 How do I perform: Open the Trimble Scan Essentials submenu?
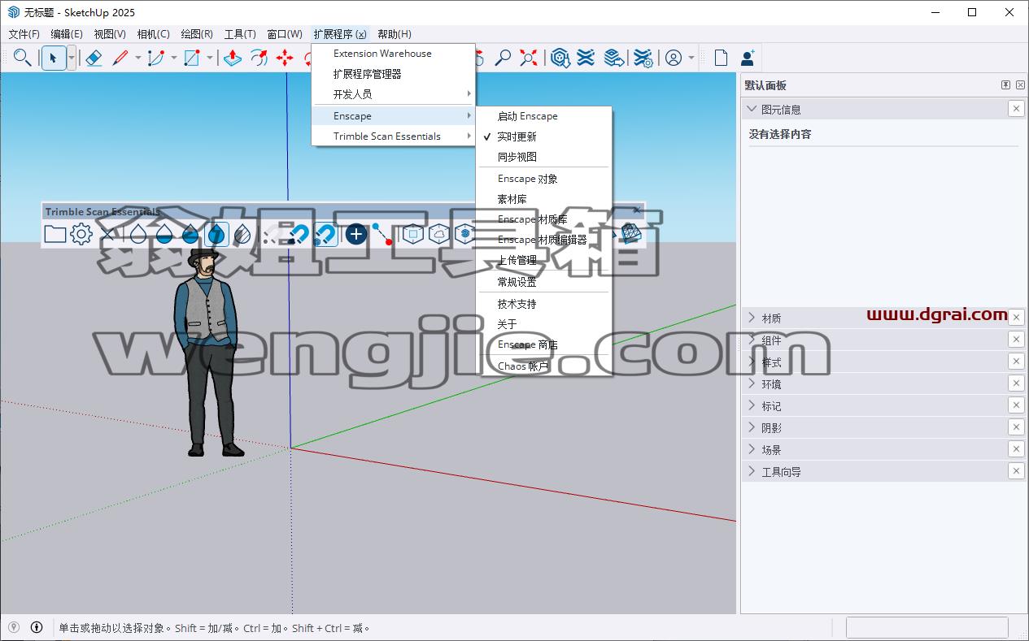pyautogui.click(x=393, y=136)
